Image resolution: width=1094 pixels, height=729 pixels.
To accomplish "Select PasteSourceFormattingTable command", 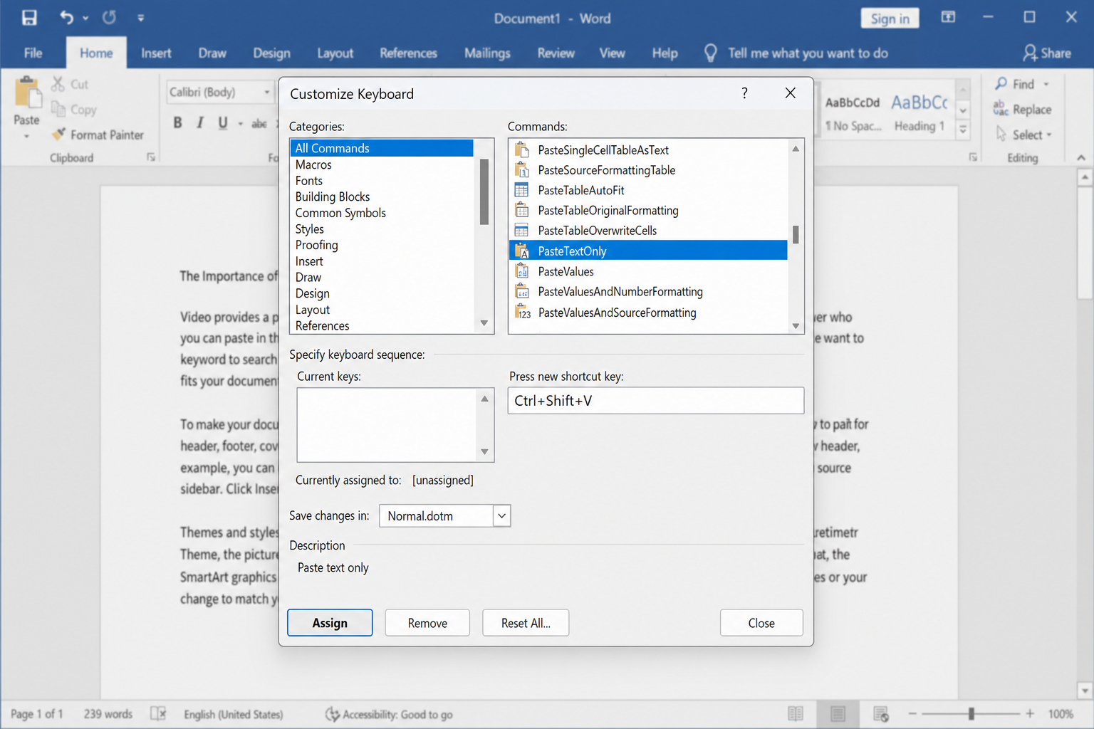I will [648, 170].
